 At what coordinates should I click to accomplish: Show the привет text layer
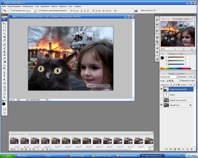click(x=161, y=95)
